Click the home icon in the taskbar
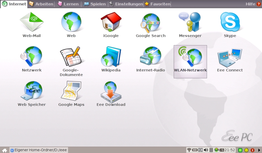The image size is (262, 153). coord(4,150)
